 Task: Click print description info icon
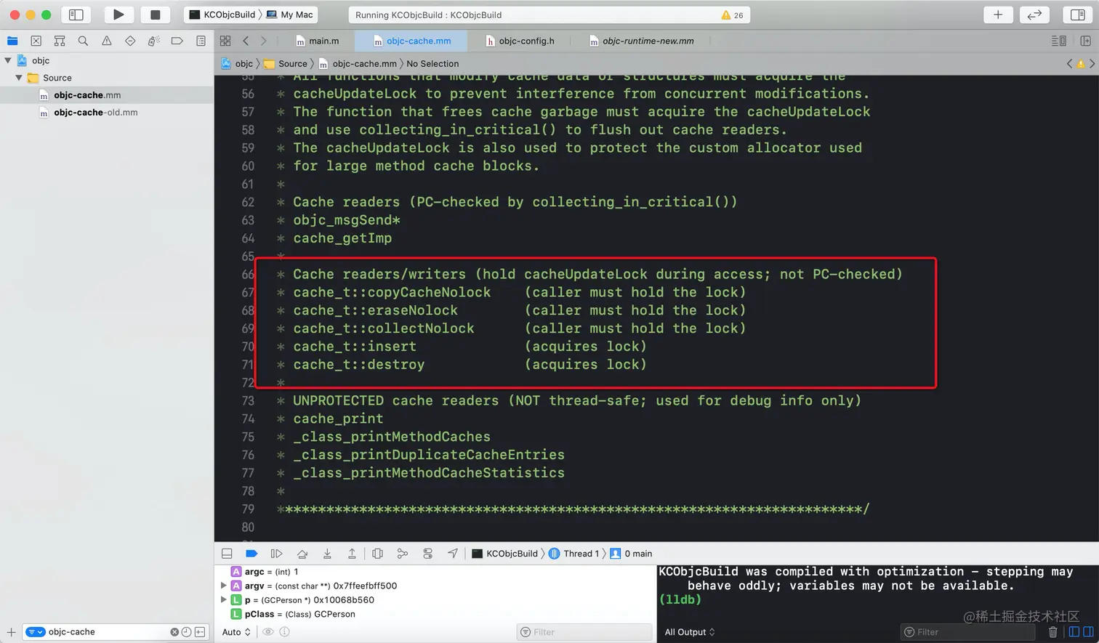click(x=285, y=632)
